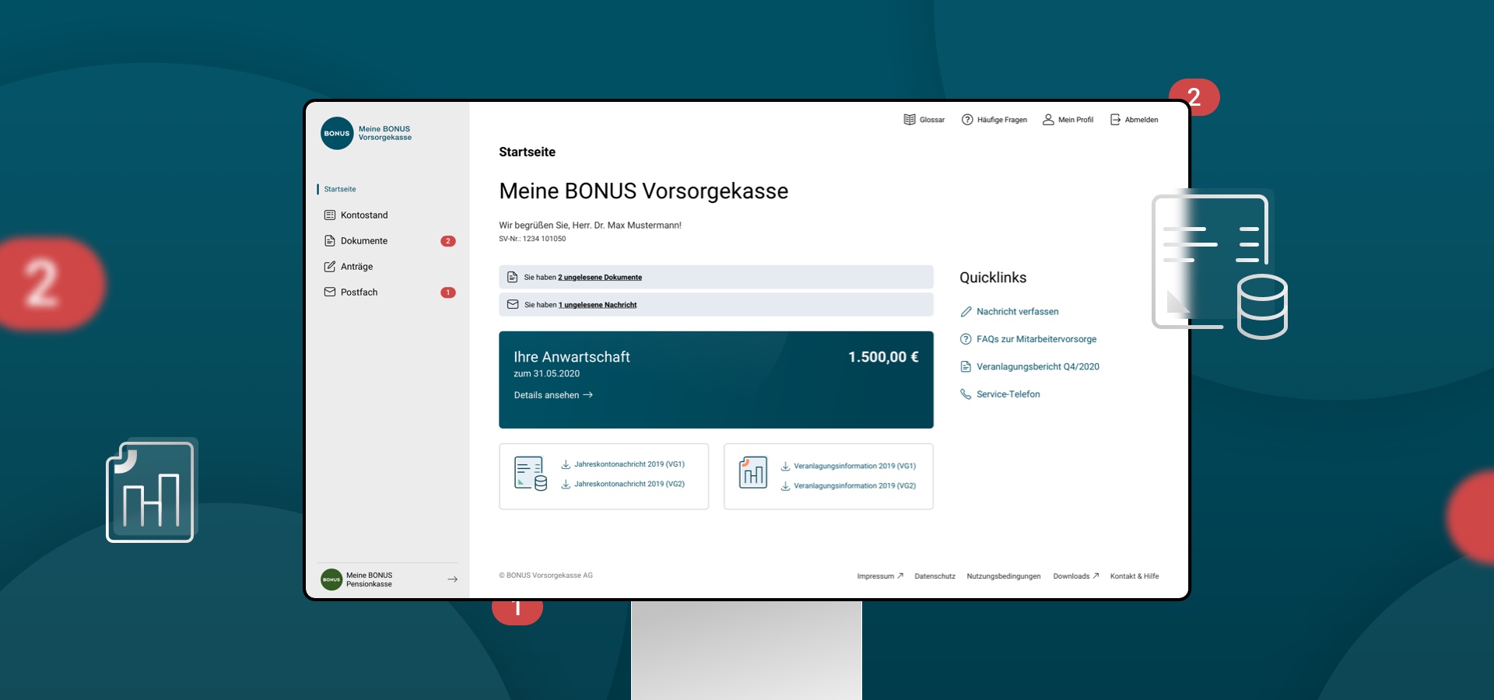Download Veranlagungsinformation 2019 (VG1)
The height and width of the screenshot is (700, 1494).
coord(855,466)
